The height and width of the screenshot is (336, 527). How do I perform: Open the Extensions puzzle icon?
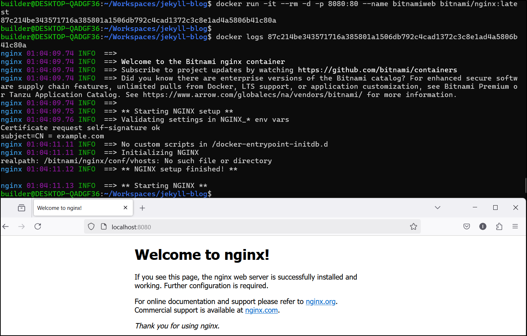(x=499, y=226)
